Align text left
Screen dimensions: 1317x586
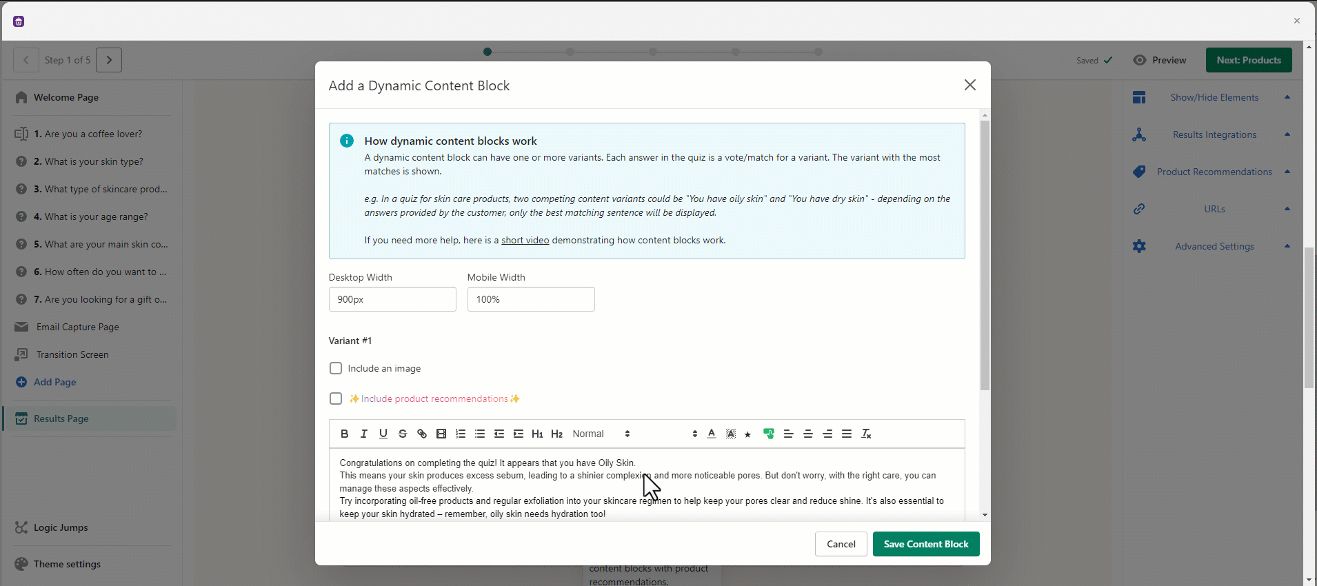point(789,434)
